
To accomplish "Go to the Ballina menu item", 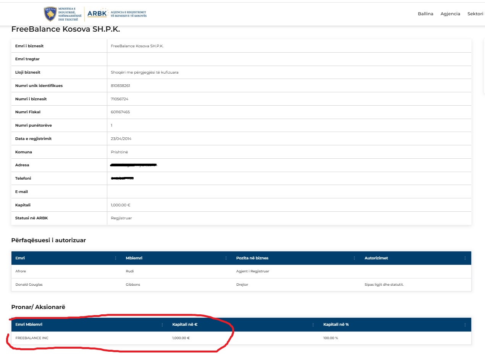I will coord(425,14).
